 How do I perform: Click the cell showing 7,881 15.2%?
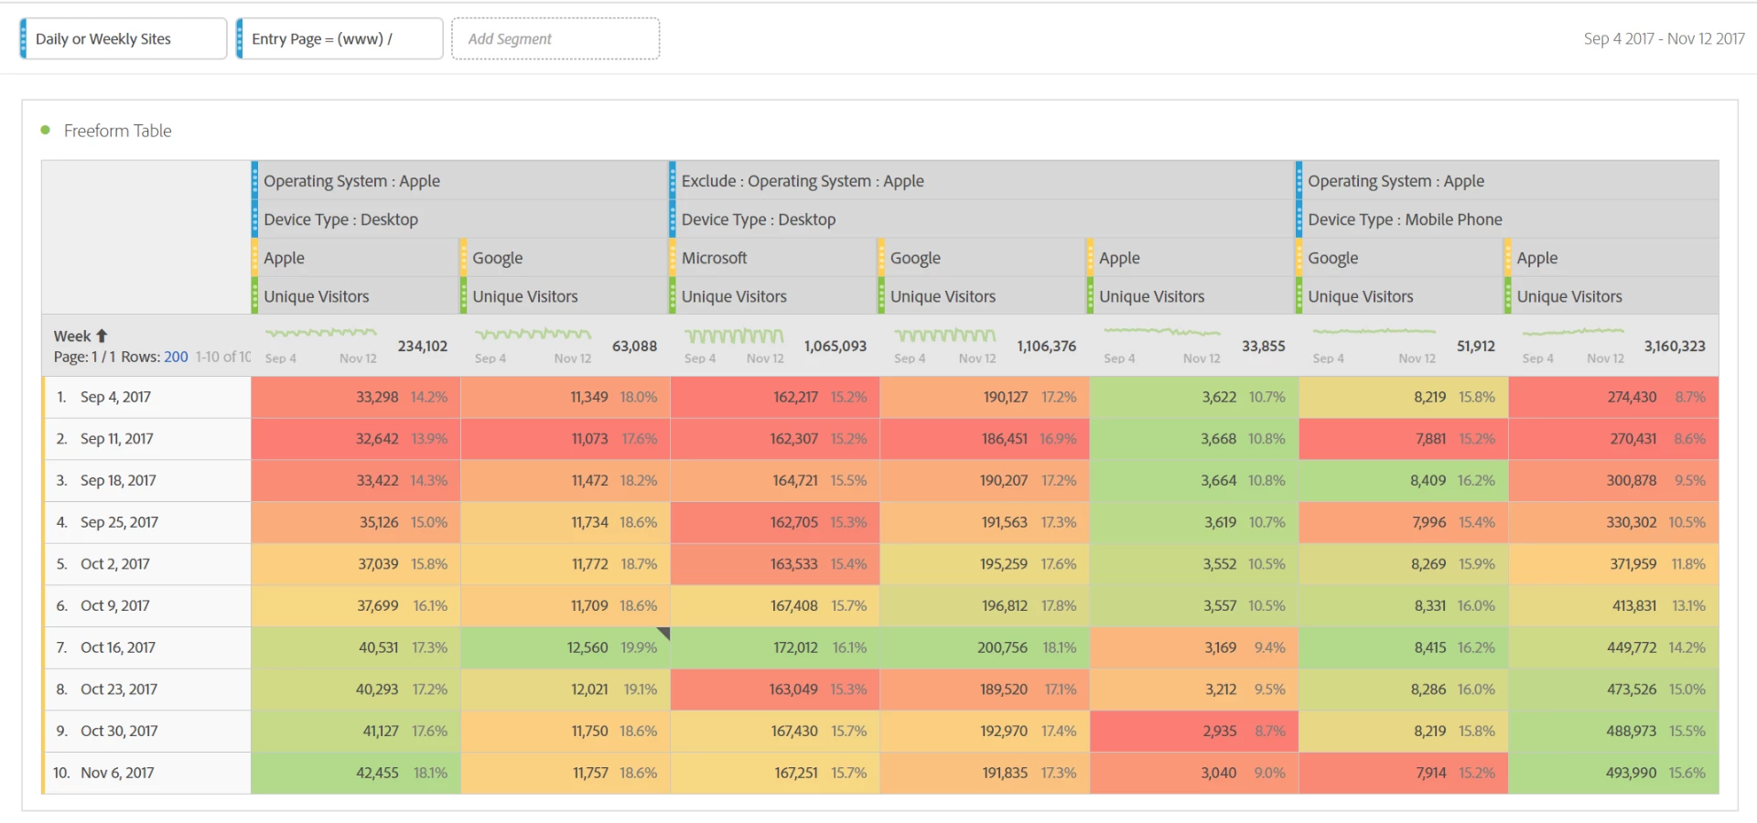pos(1404,439)
